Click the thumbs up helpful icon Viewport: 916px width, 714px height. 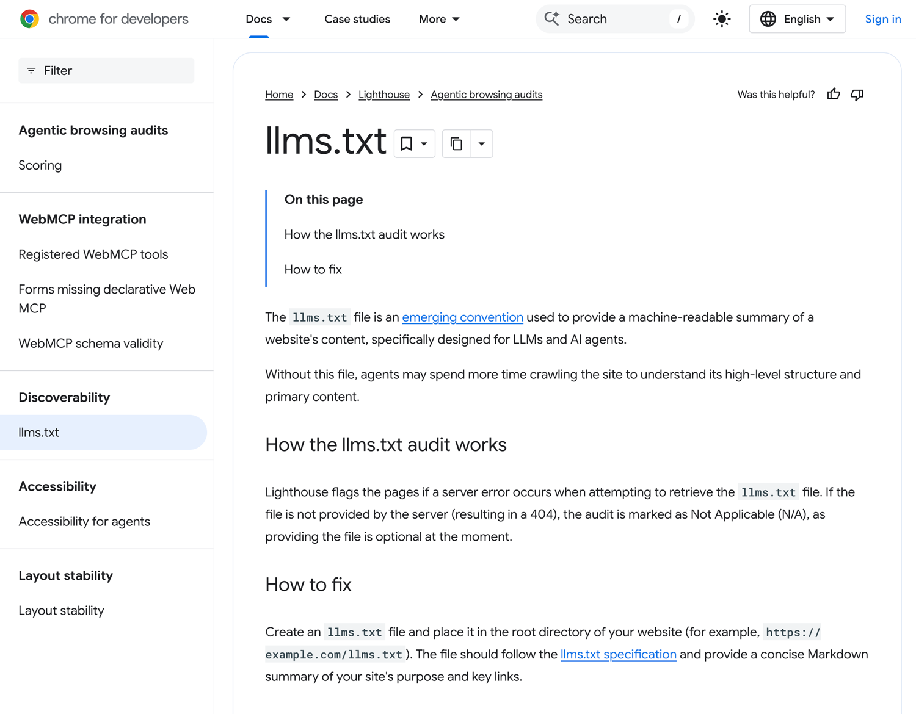click(x=834, y=95)
